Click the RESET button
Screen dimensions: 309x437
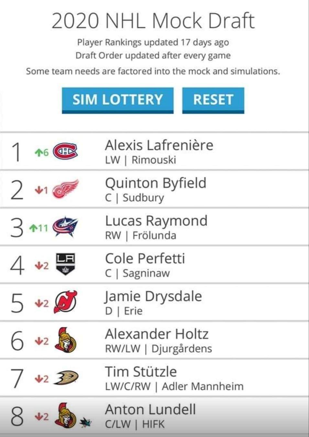tap(213, 100)
